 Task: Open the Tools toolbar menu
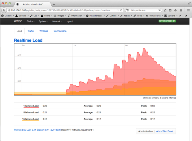[139, 16]
